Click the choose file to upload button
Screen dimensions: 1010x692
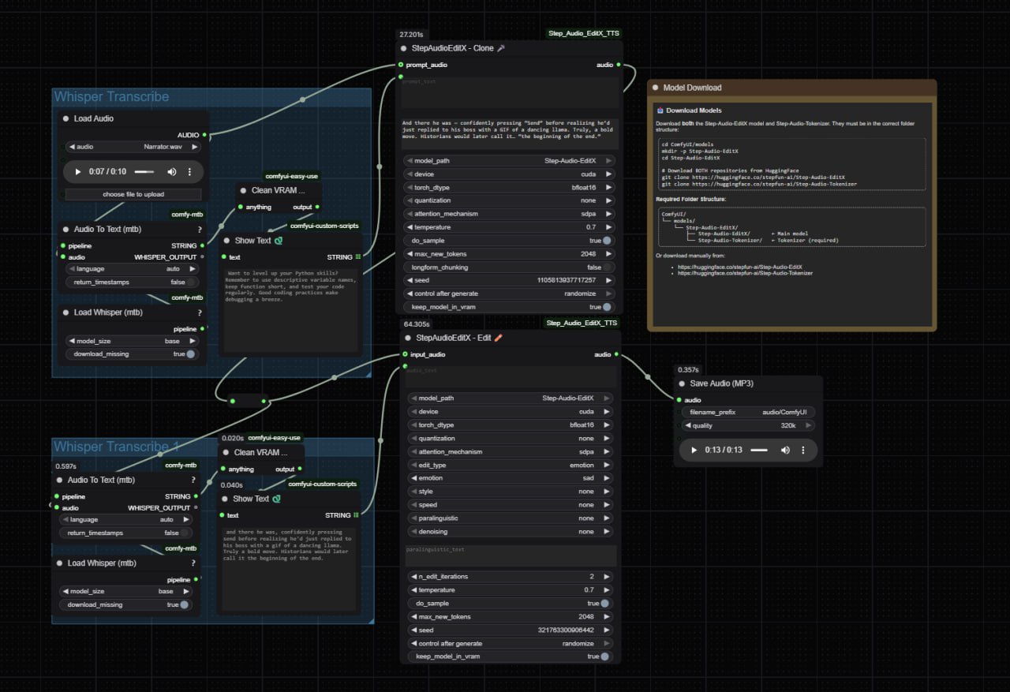coord(133,194)
